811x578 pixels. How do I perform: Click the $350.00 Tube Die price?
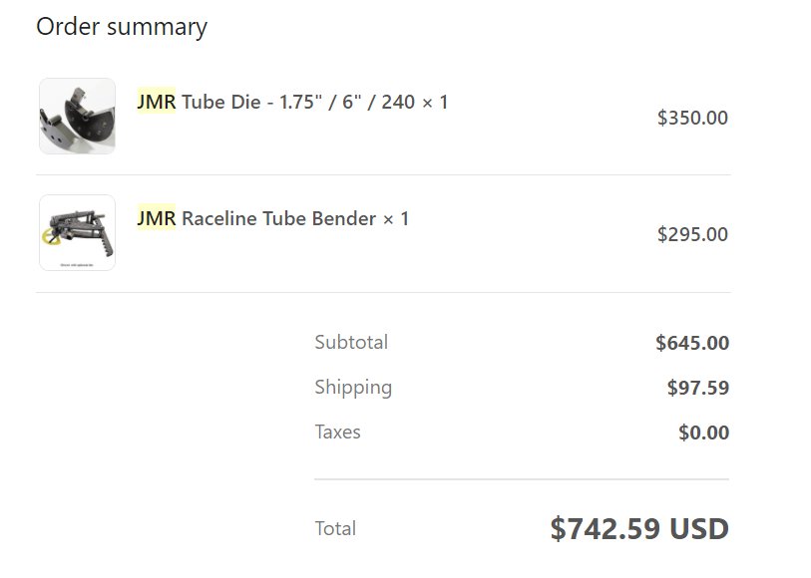(692, 118)
